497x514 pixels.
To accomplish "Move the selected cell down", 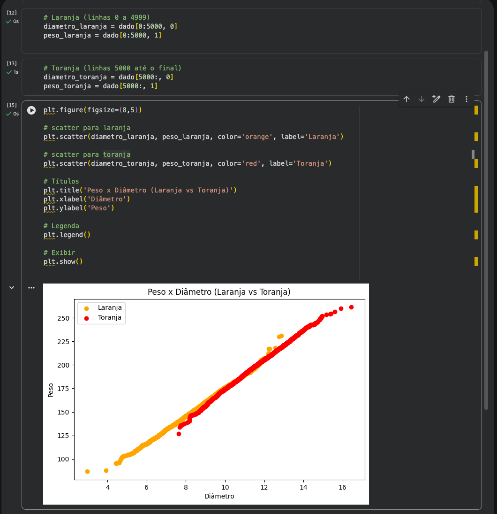I will click(422, 99).
